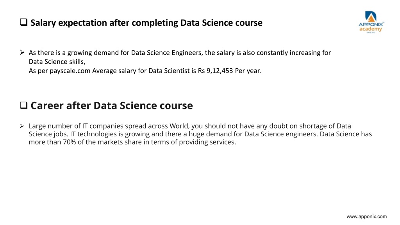Click the checkbox bullet beside Salary expectation heading
Viewport: 400px width, 225px height.
tap(24, 22)
